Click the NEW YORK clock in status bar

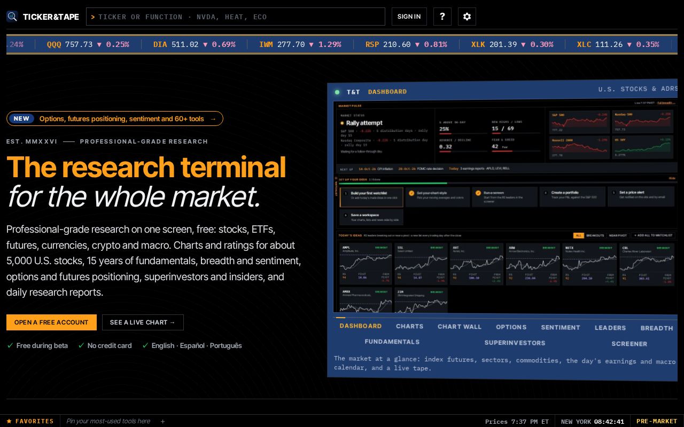[593, 421]
